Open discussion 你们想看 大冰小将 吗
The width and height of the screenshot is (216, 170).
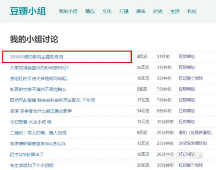coord(31,122)
